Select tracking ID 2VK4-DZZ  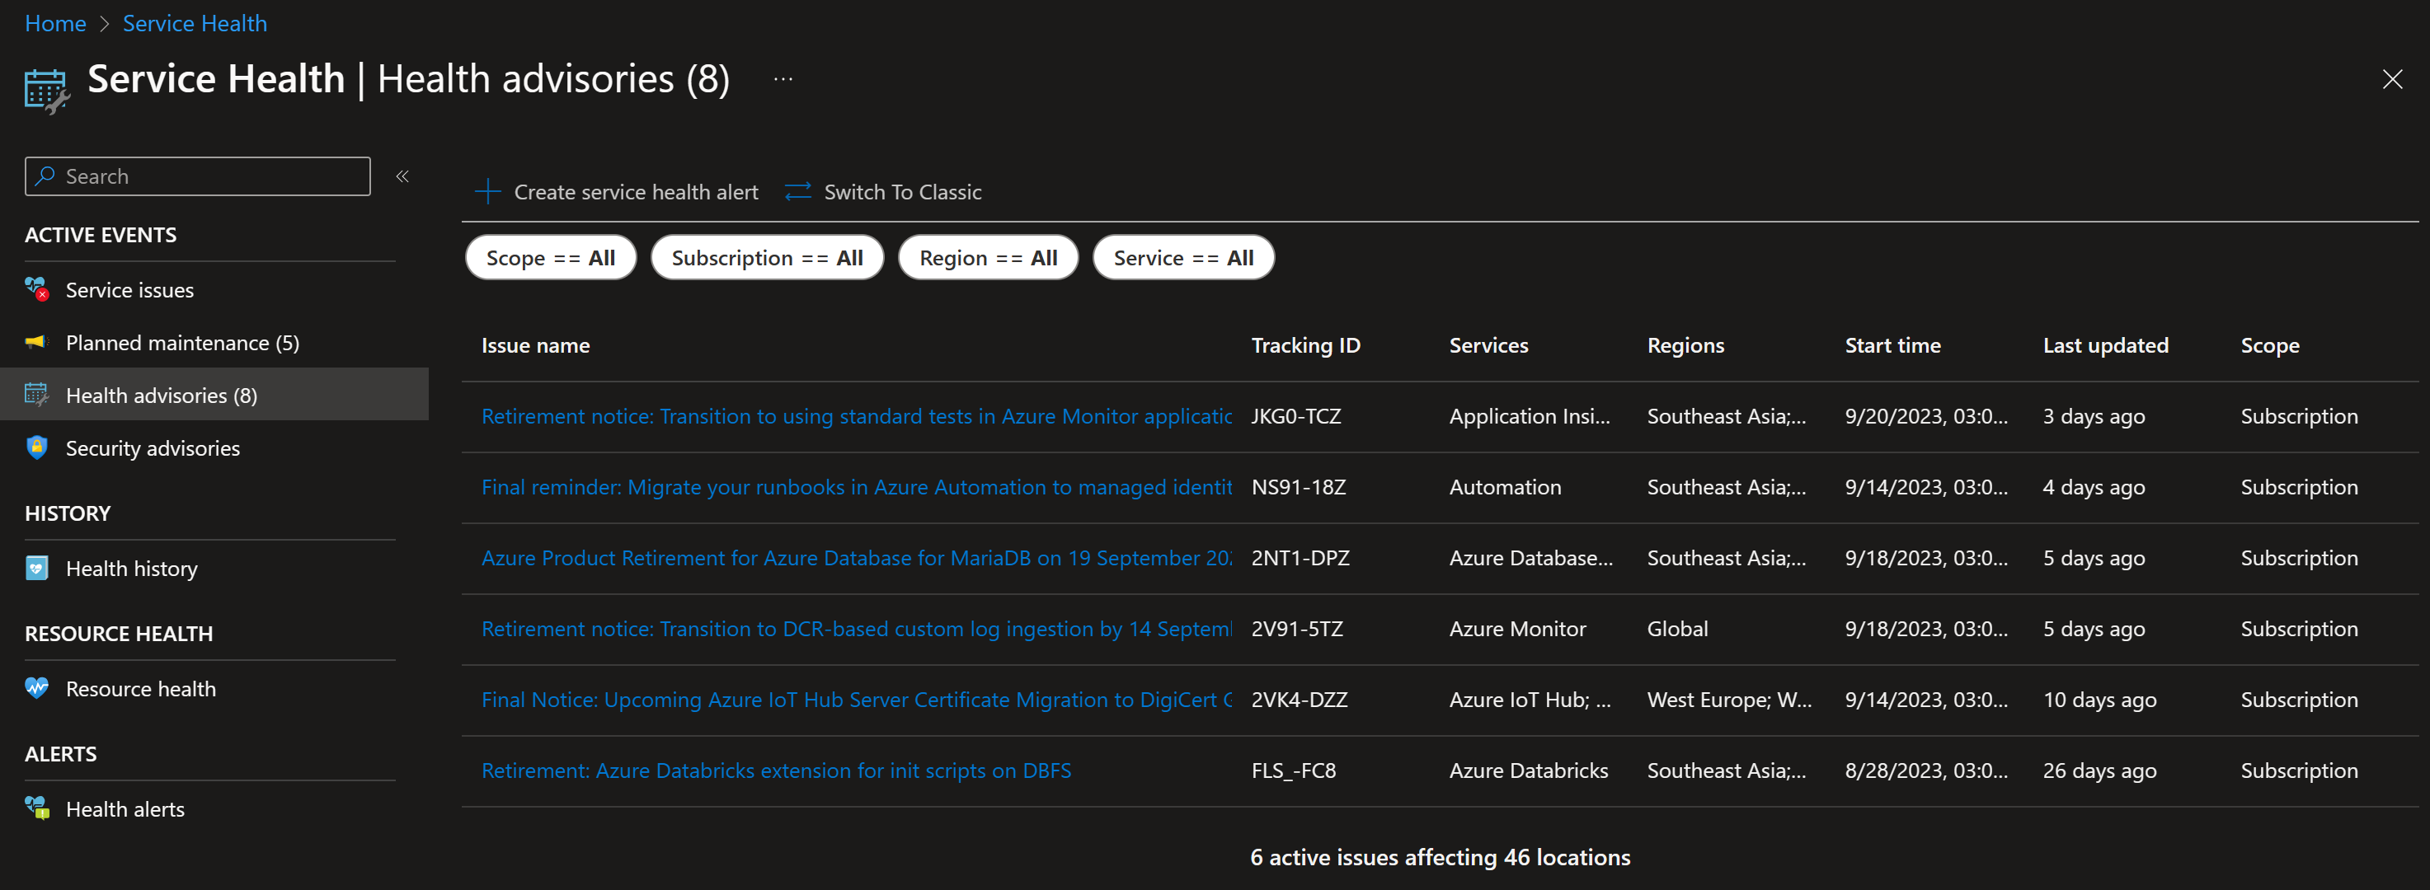1299,699
